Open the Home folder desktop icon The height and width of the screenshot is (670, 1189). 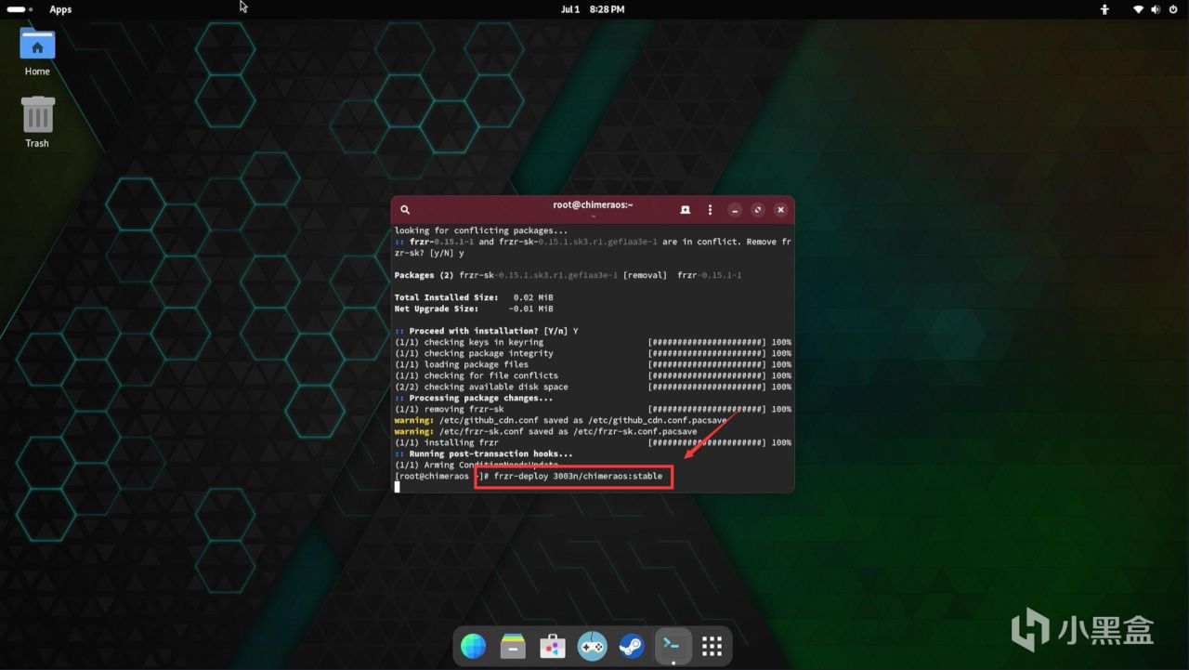pyautogui.click(x=37, y=51)
